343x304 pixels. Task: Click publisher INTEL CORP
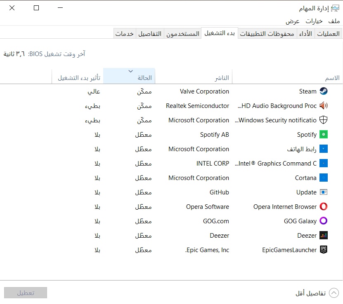pos(213,164)
